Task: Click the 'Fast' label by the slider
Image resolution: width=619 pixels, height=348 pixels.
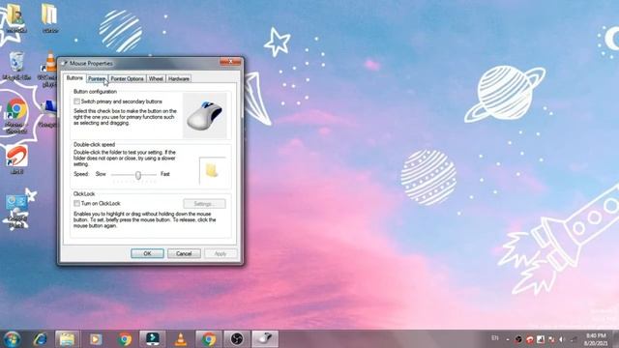Action: coord(165,174)
